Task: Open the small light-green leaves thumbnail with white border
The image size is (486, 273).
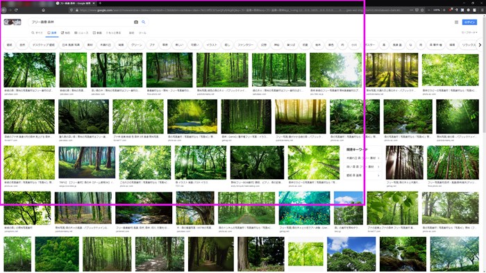Action: tap(305, 254)
